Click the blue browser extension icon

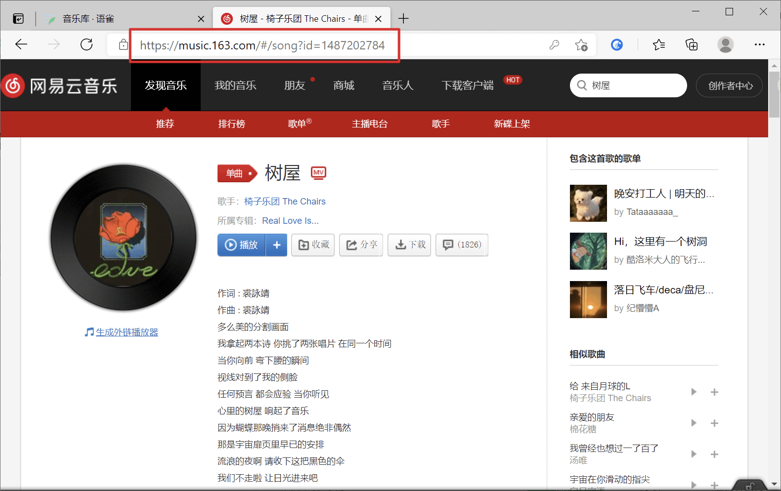coord(617,45)
